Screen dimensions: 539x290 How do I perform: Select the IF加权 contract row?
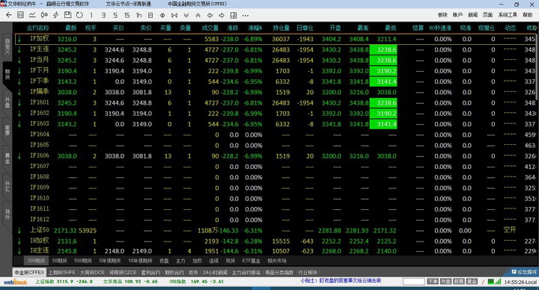tap(275, 39)
